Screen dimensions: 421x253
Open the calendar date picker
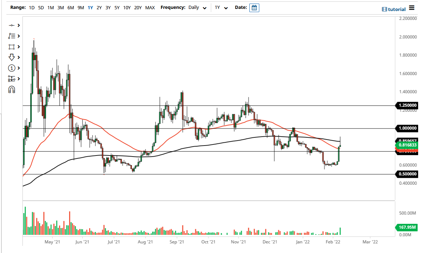[254, 7]
